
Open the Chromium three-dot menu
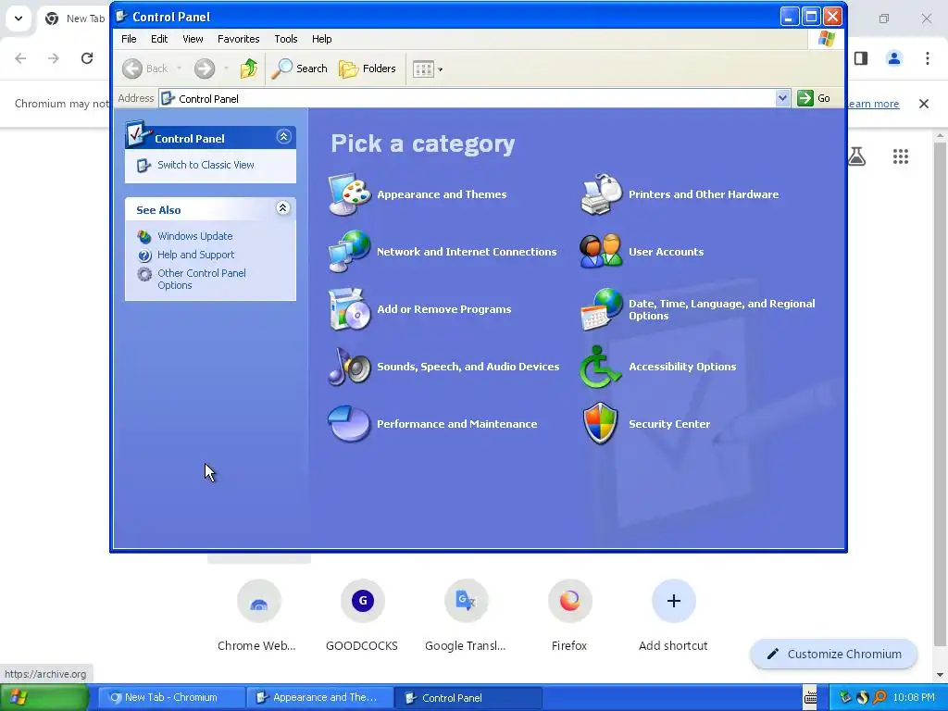[x=928, y=58]
